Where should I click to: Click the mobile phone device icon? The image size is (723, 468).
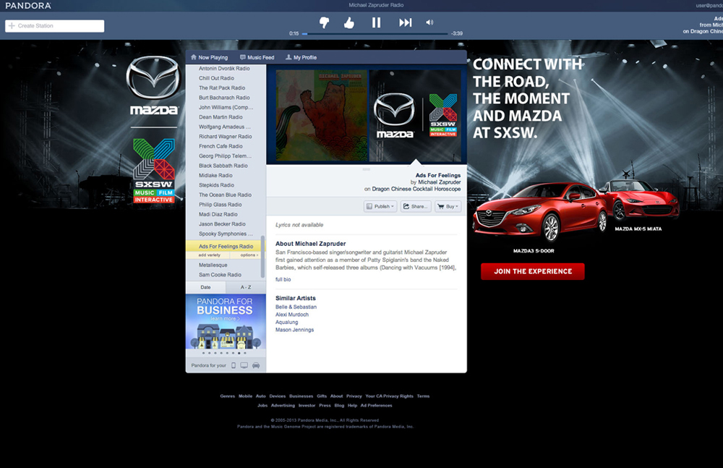(x=234, y=365)
